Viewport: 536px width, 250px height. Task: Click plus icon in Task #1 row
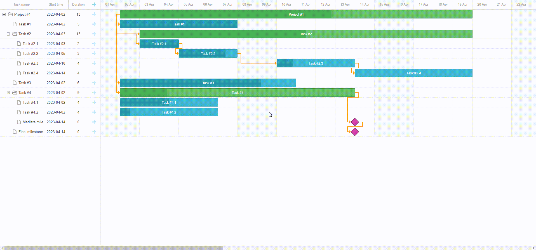click(94, 24)
